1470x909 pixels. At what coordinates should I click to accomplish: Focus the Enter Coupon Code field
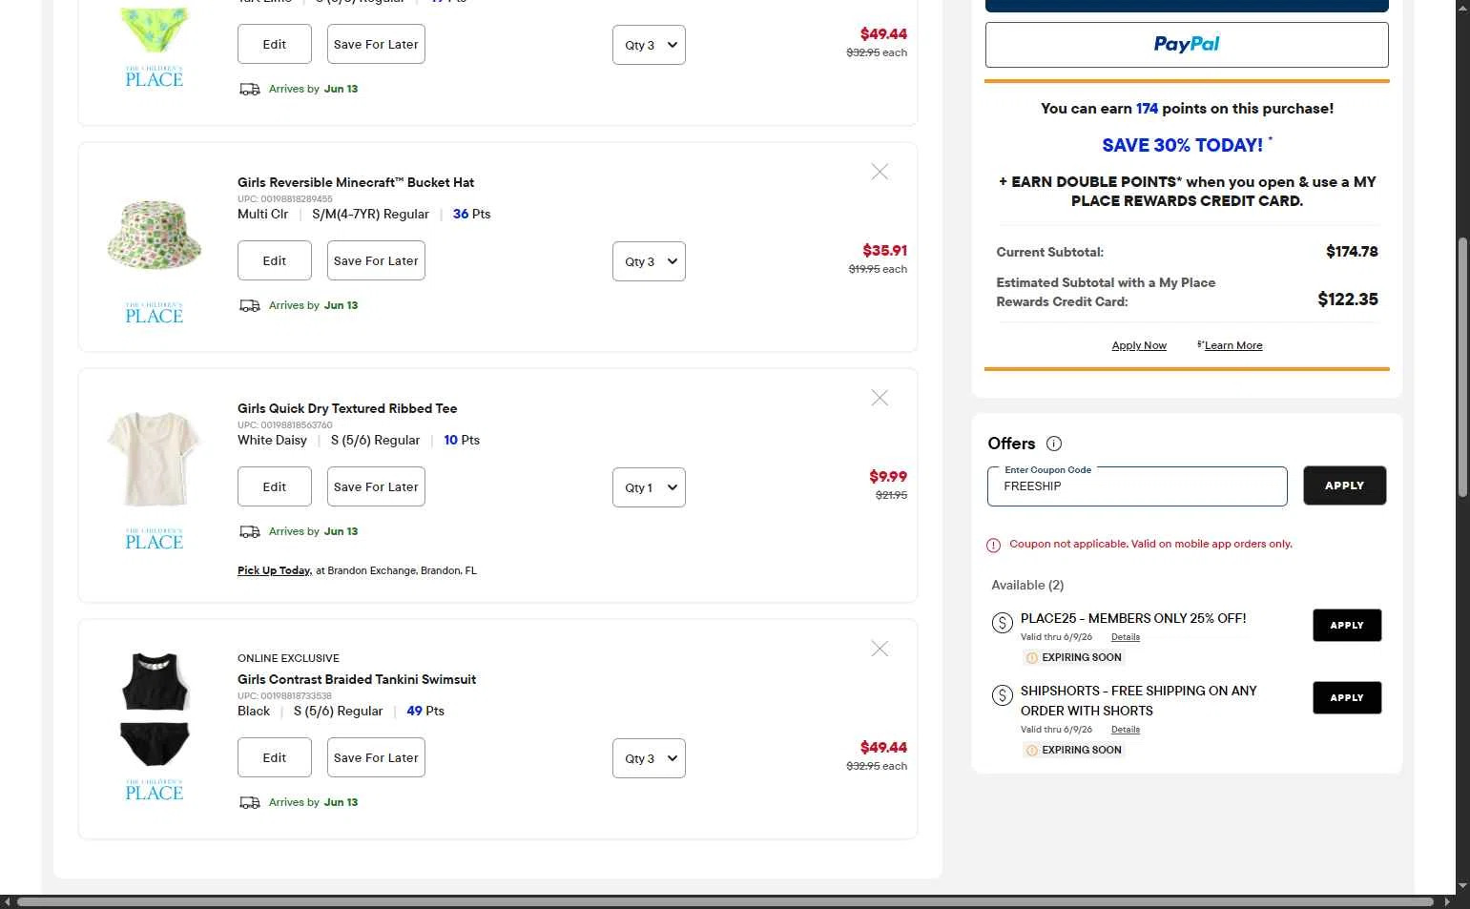coord(1137,486)
